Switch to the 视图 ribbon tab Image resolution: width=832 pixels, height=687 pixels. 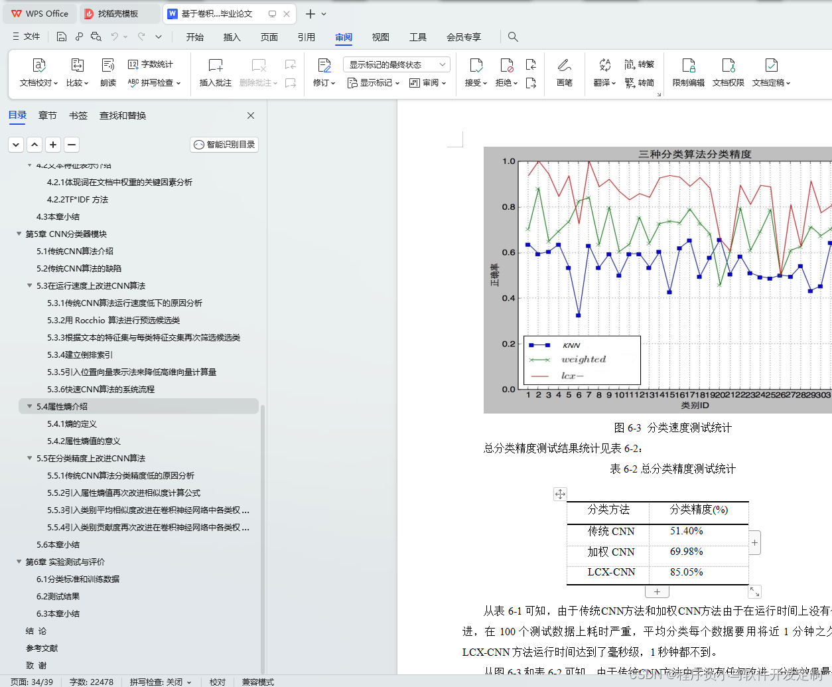point(380,37)
